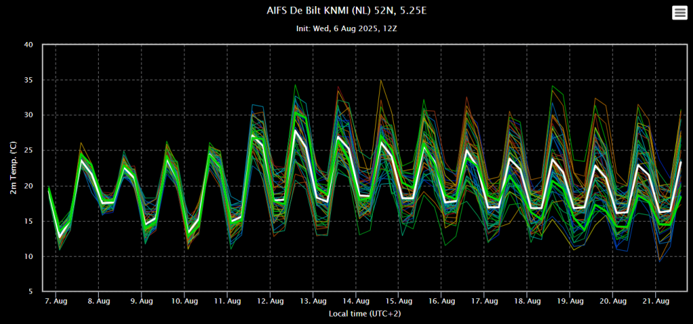Click the chart title AIFS De Bilt KNMI
Screen dimensions: 693x324
[346, 11]
